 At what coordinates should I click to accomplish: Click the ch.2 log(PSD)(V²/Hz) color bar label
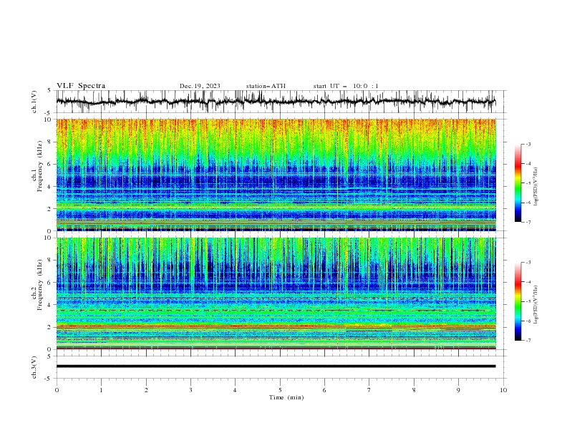pos(536,305)
